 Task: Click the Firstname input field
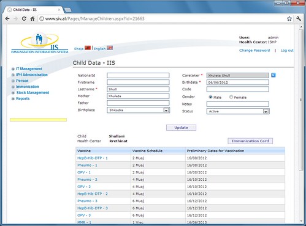pyautogui.click(x=138, y=82)
